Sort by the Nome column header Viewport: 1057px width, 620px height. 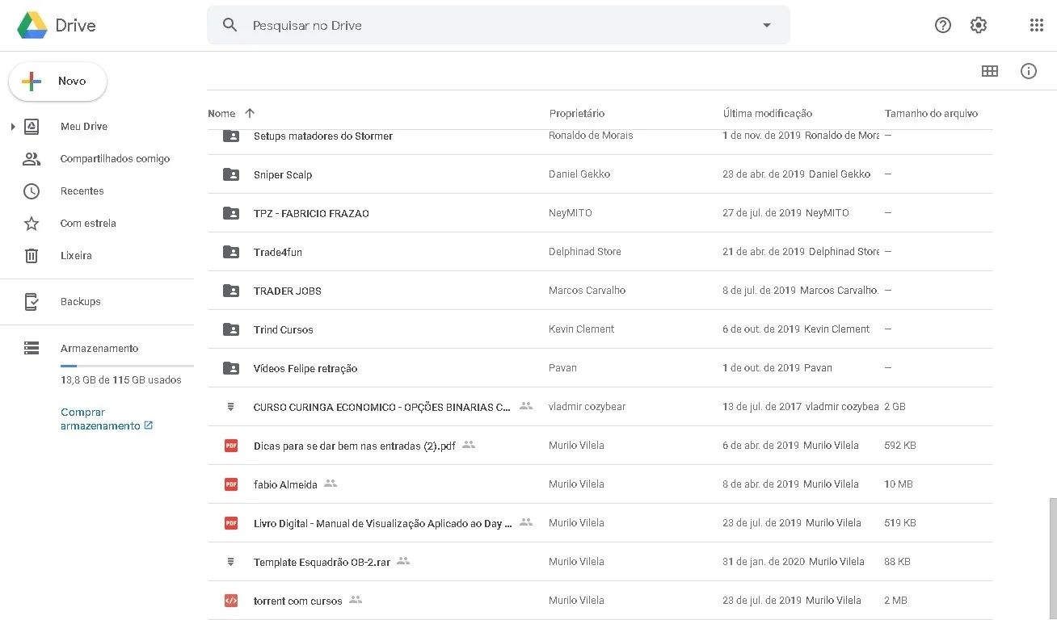pos(221,114)
